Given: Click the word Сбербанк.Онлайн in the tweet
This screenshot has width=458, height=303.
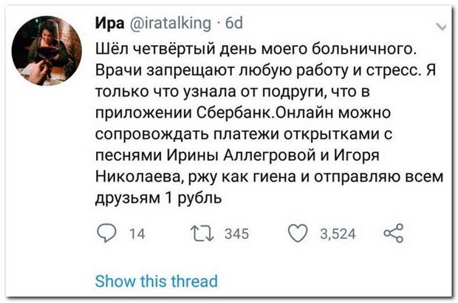Looking at the screenshot, I should tap(293, 112).
